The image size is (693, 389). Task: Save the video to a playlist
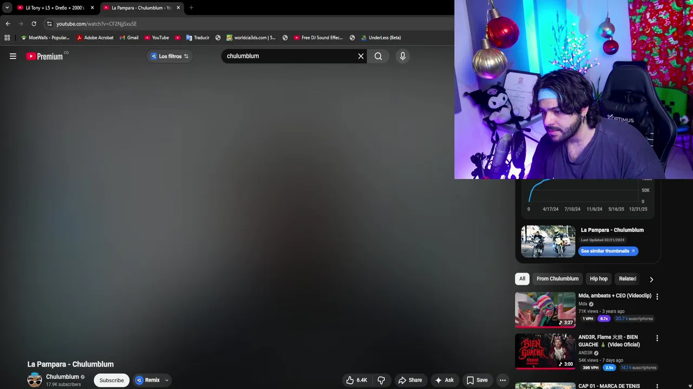pyautogui.click(x=477, y=380)
